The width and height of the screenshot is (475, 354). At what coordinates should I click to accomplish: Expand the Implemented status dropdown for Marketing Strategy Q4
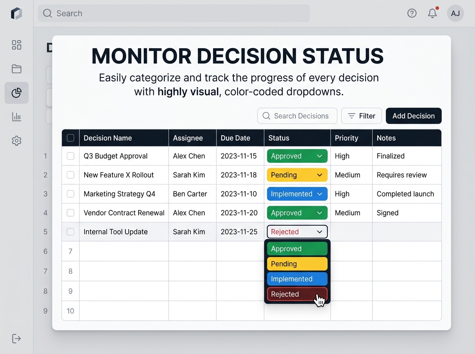(x=297, y=194)
